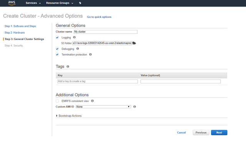Click the Previous button
The width and height of the screenshot is (246, 146).
point(201,133)
